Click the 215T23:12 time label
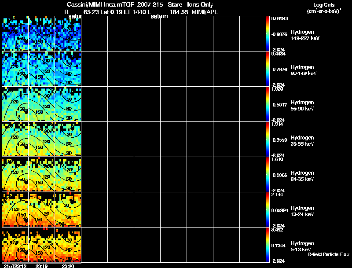Image resolution: width=352 pixels, height=268 pixels. pos(14,266)
